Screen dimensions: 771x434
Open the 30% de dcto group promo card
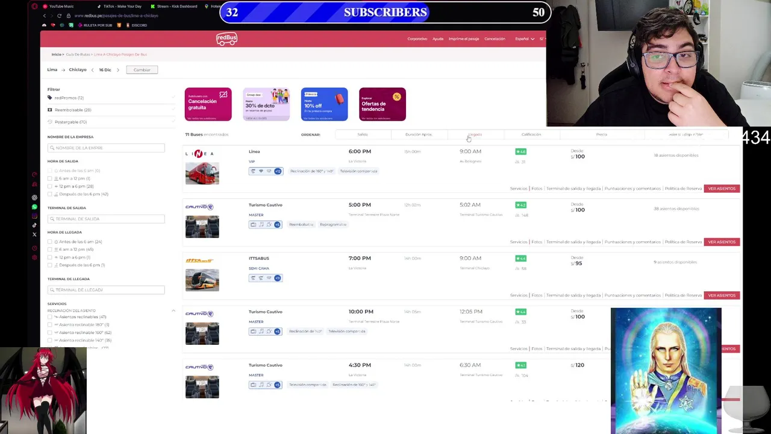[x=266, y=104]
